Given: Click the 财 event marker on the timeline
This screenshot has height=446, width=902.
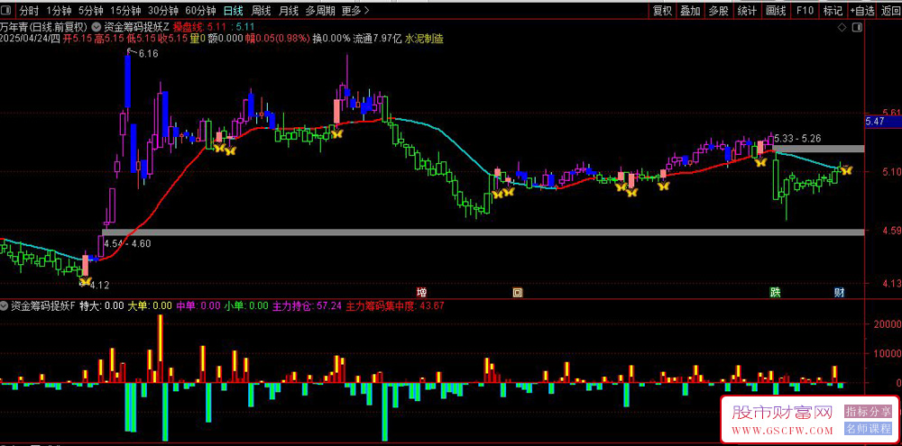Looking at the screenshot, I should (x=839, y=292).
